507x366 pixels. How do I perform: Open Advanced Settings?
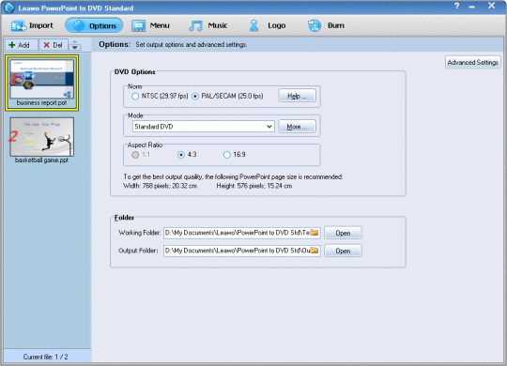click(x=472, y=62)
